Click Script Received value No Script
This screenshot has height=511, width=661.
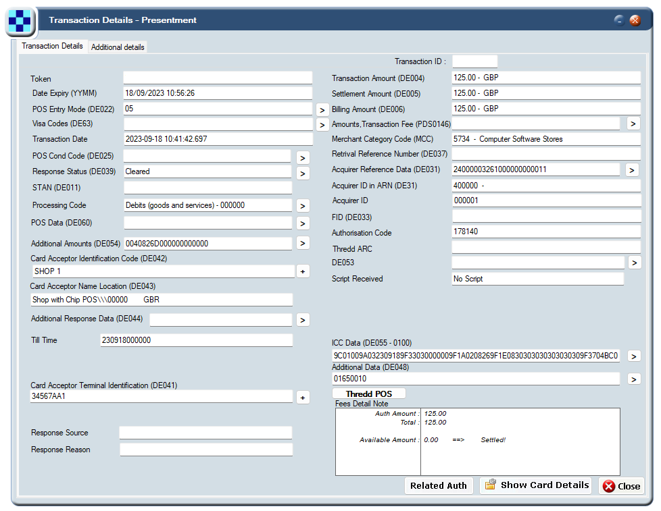538,279
